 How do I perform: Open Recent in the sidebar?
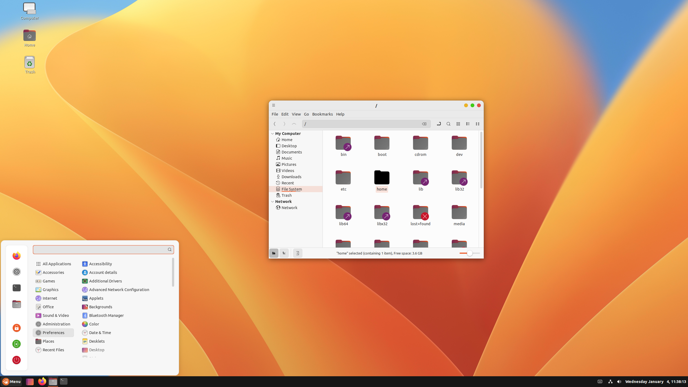point(296,183)
